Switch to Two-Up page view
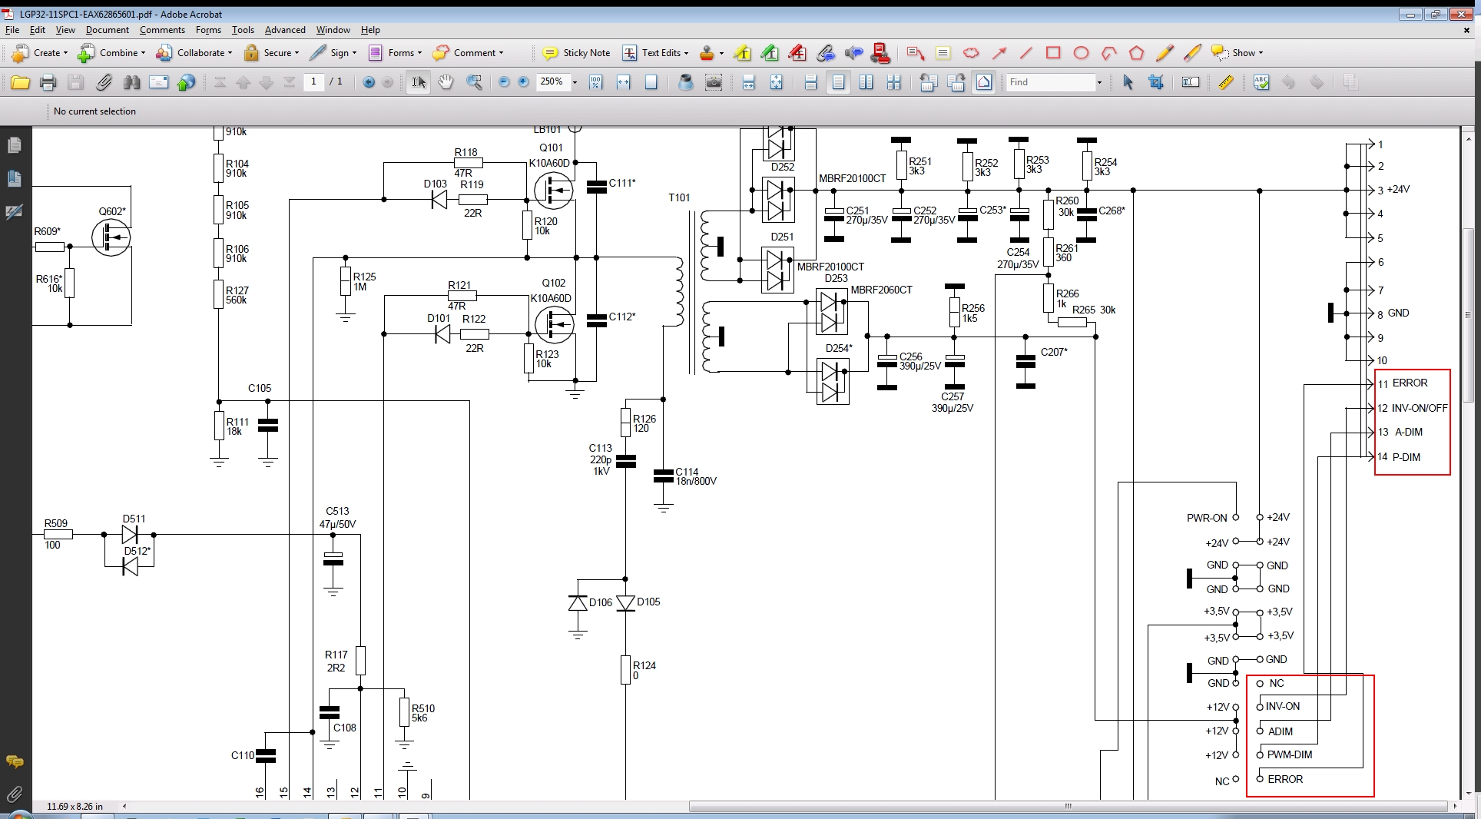Viewport: 1481px width, 819px height. pos(866,82)
